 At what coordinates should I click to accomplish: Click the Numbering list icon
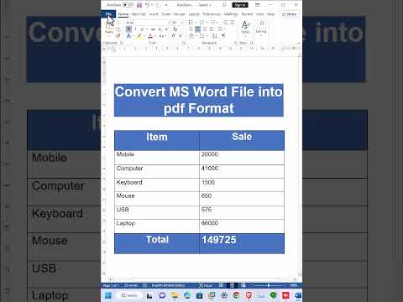tap(202, 23)
